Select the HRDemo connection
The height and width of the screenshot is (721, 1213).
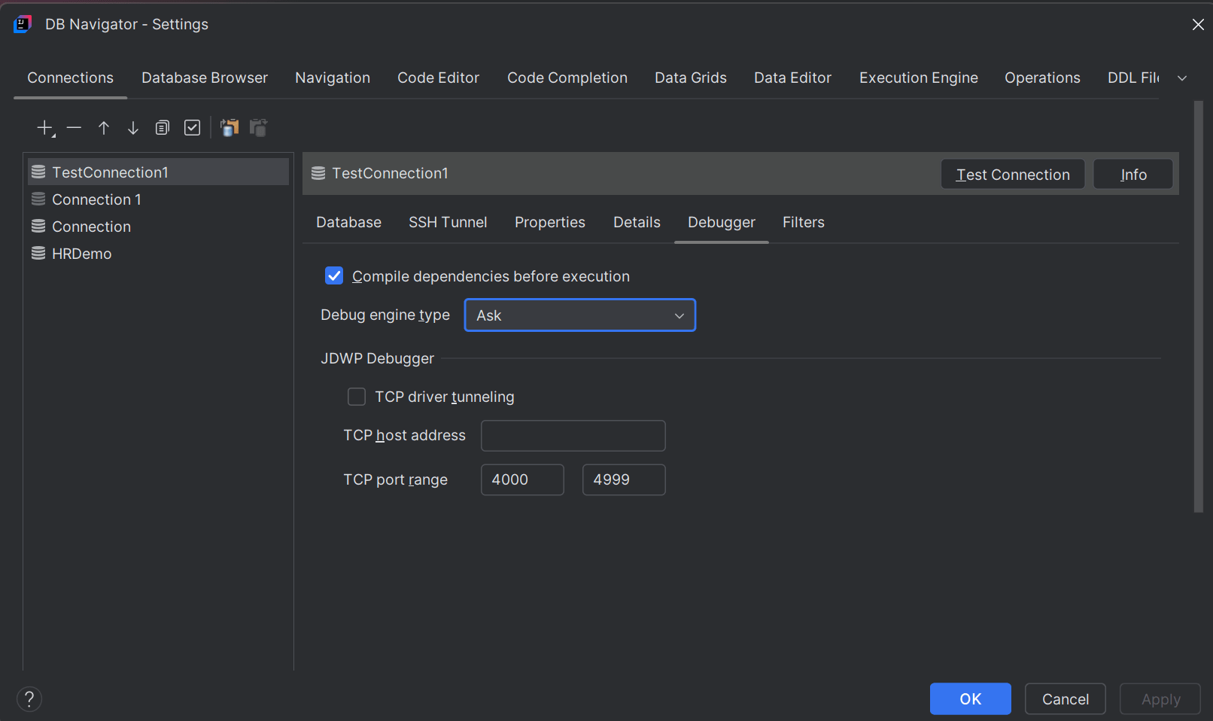pyautogui.click(x=81, y=254)
